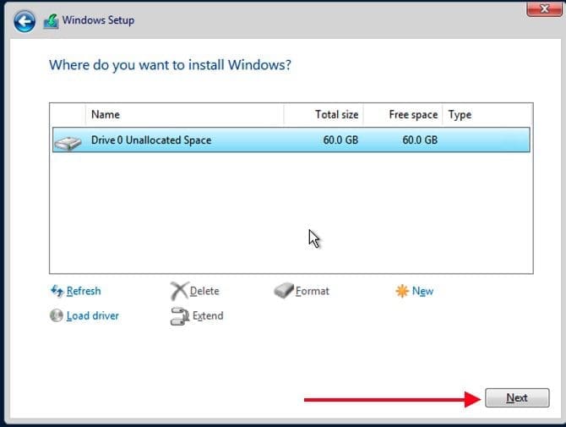This screenshot has width=566, height=427.
Task: Create a partition via New link
Action: 422,291
